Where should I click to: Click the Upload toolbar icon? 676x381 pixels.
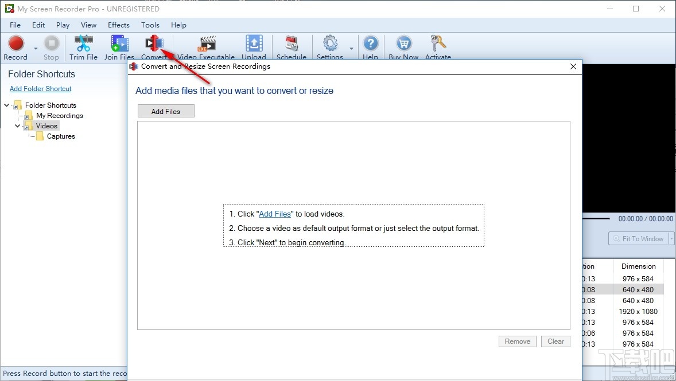254,44
